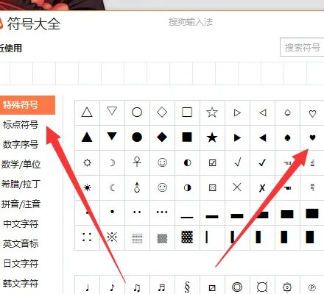The width and height of the screenshot is (324, 294).
Task: Choose the currency sign ¤ symbol
Action: (x=262, y=287)
